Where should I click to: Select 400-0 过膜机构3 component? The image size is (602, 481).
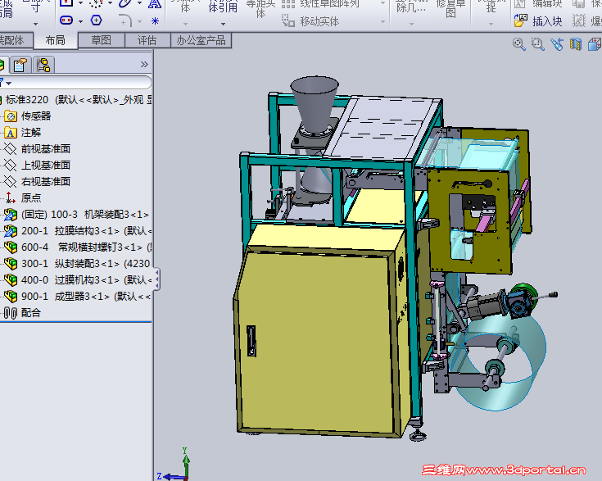78,279
